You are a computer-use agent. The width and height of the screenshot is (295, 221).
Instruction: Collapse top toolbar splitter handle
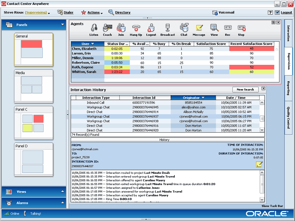coord(147,18)
